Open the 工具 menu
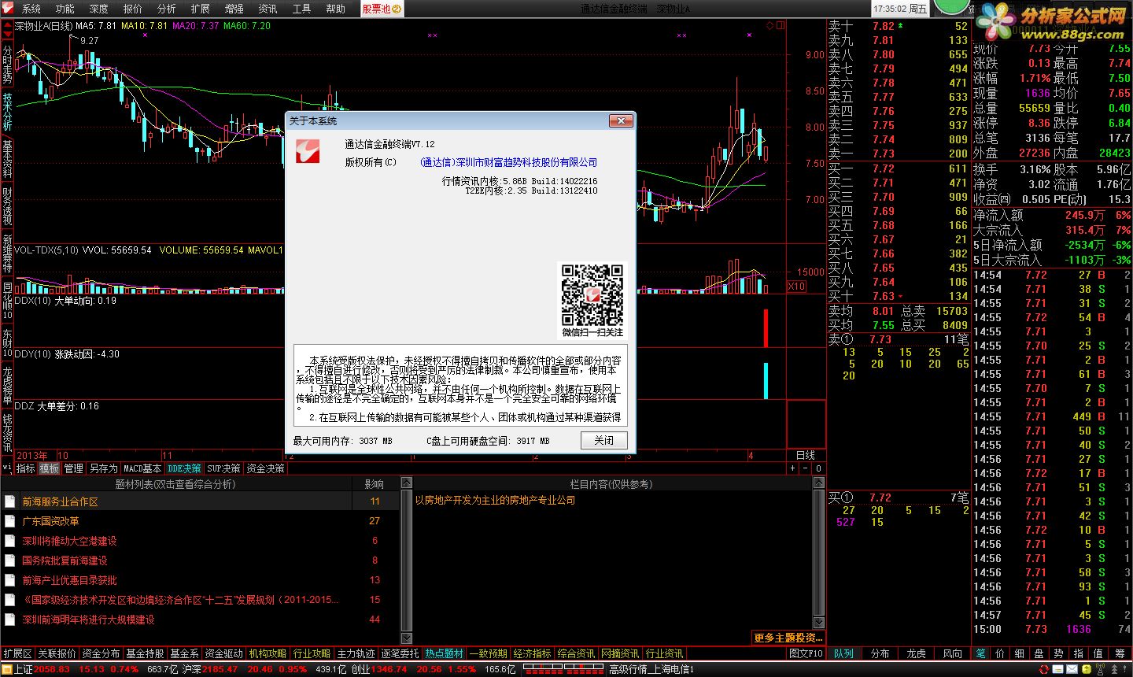Image resolution: width=1133 pixels, height=677 pixels. coord(301,9)
